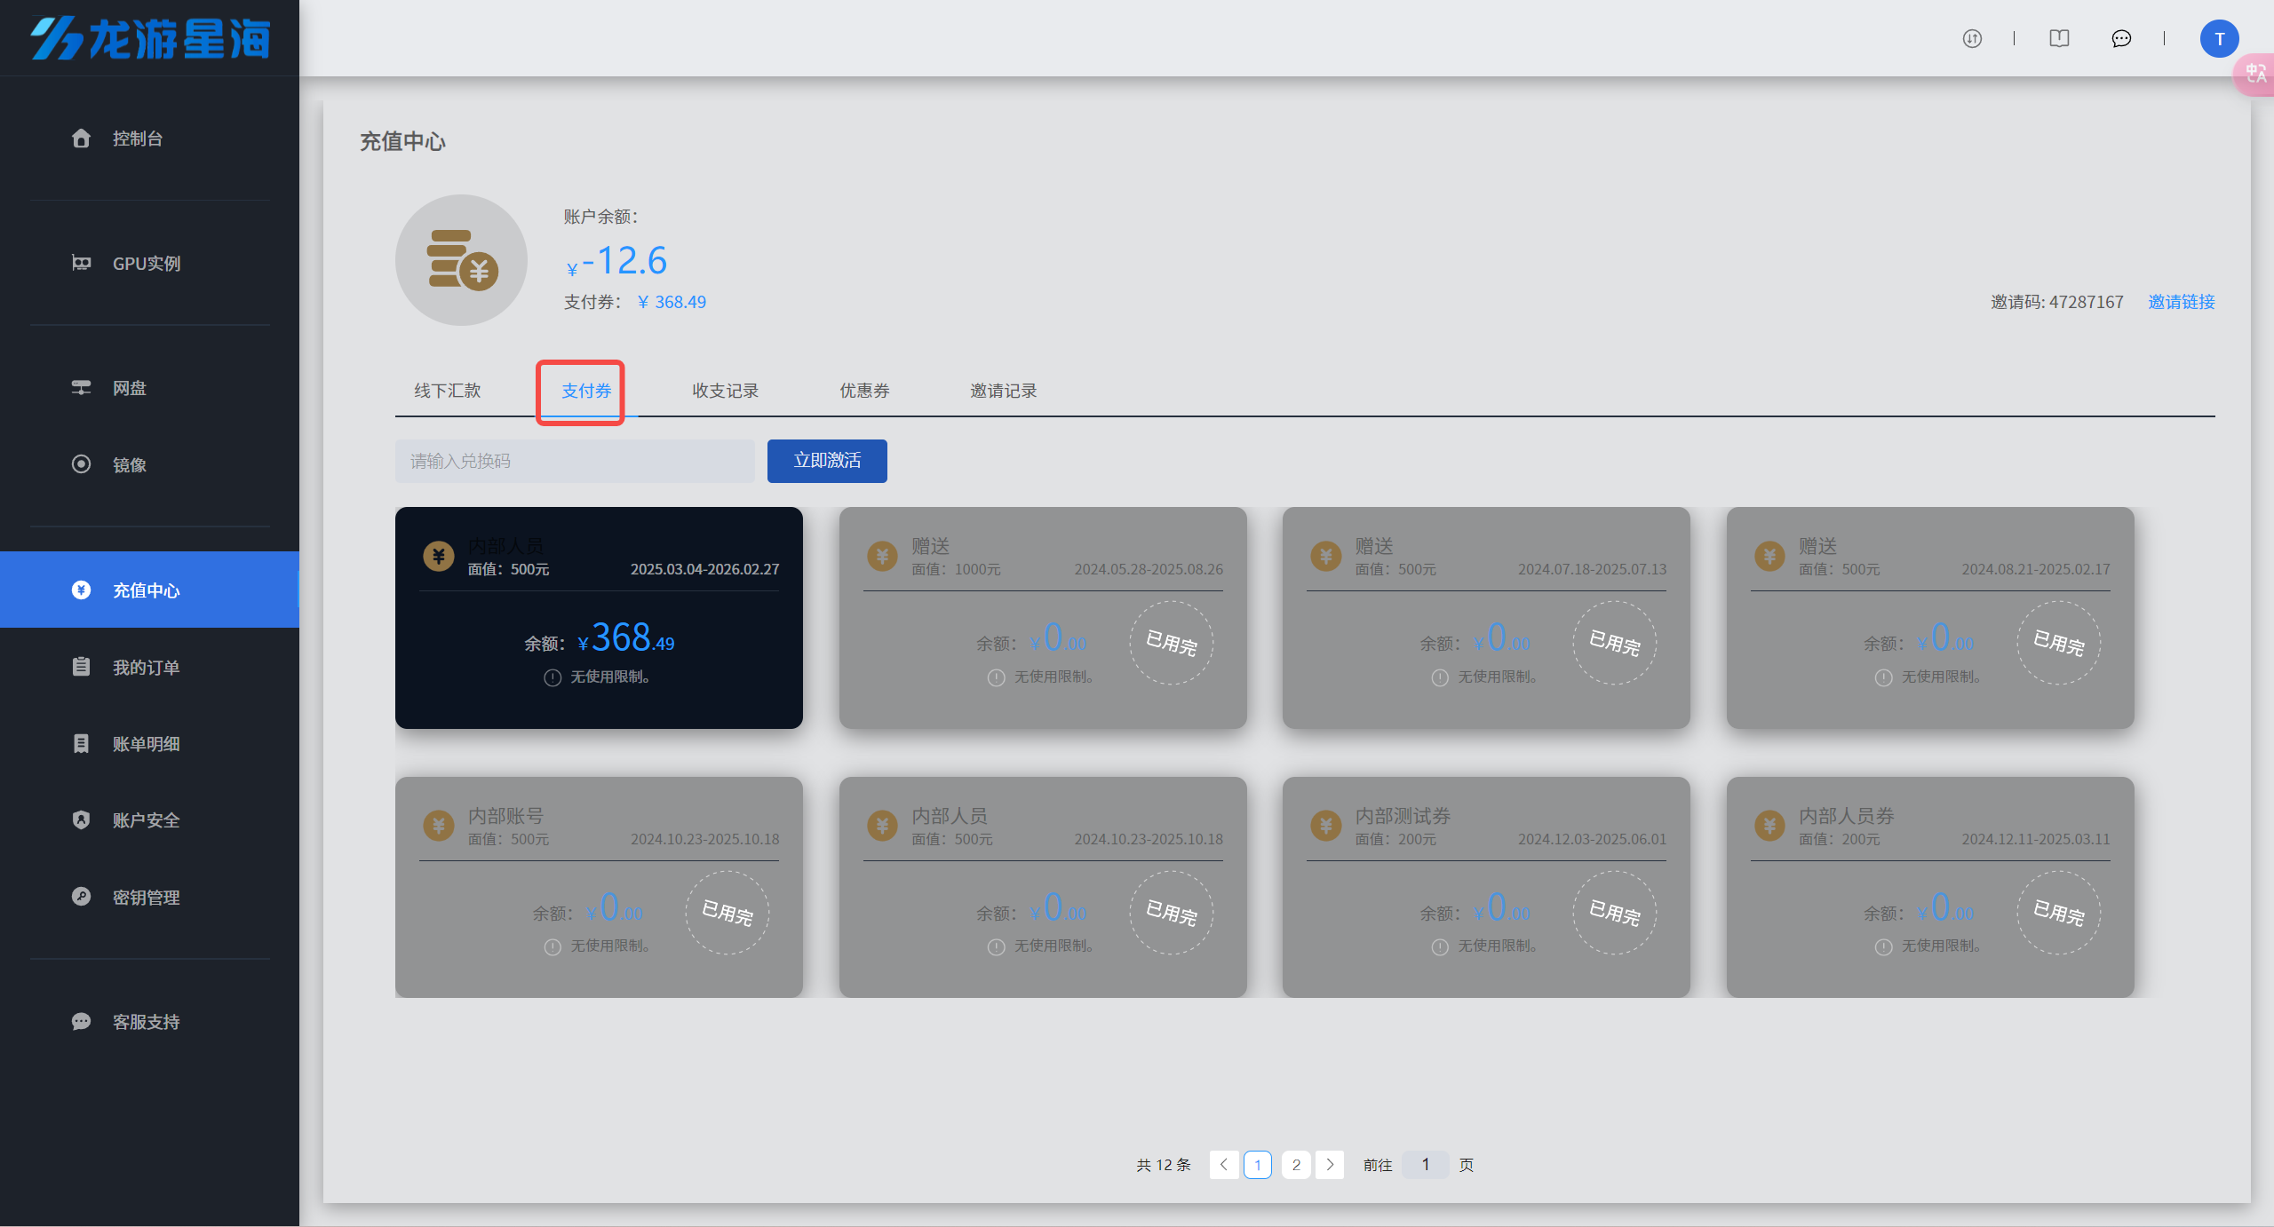The width and height of the screenshot is (2274, 1227).
Task: Select page 2 in pagination
Action: coord(1295,1164)
